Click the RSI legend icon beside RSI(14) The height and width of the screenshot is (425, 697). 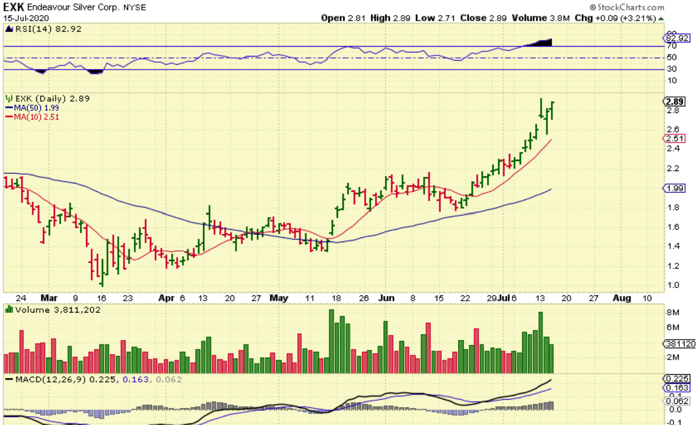coord(9,30)
